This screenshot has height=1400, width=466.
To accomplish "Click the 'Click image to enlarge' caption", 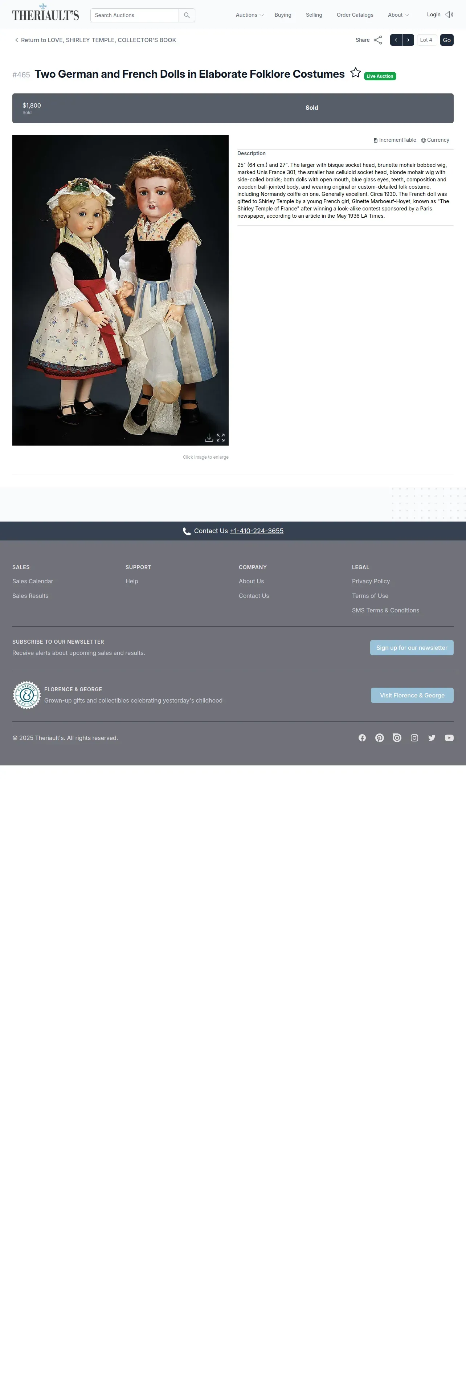I will 206,458.
